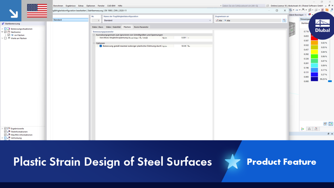
Task: Enable the Werte an Flächen checkbox
Action: 5,39
